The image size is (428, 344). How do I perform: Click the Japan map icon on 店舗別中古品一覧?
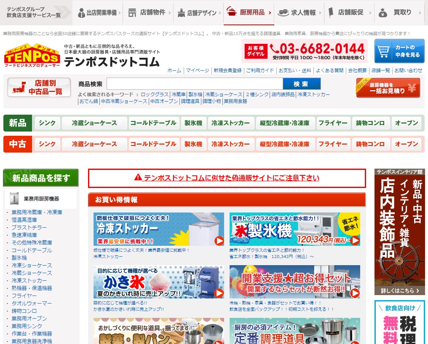(x=19, y=87)
